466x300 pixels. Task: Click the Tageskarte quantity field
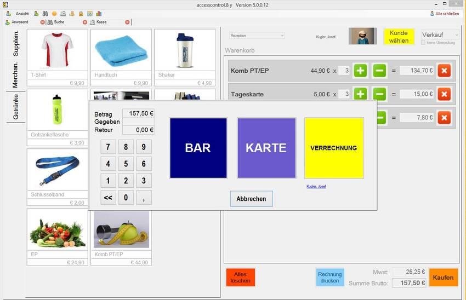click(x=344, y=94)
